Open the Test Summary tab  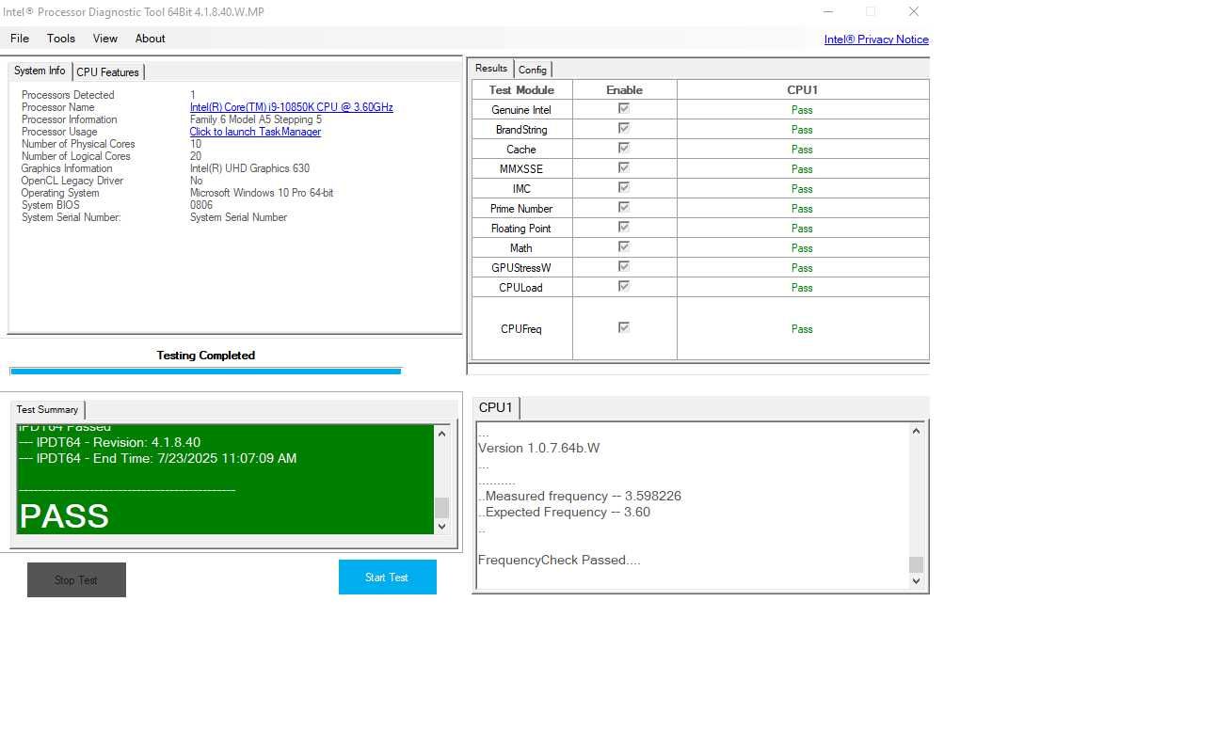pos(47,410)
